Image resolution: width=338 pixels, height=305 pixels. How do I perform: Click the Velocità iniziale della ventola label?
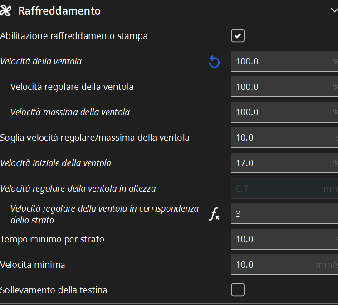pos(56,163)
